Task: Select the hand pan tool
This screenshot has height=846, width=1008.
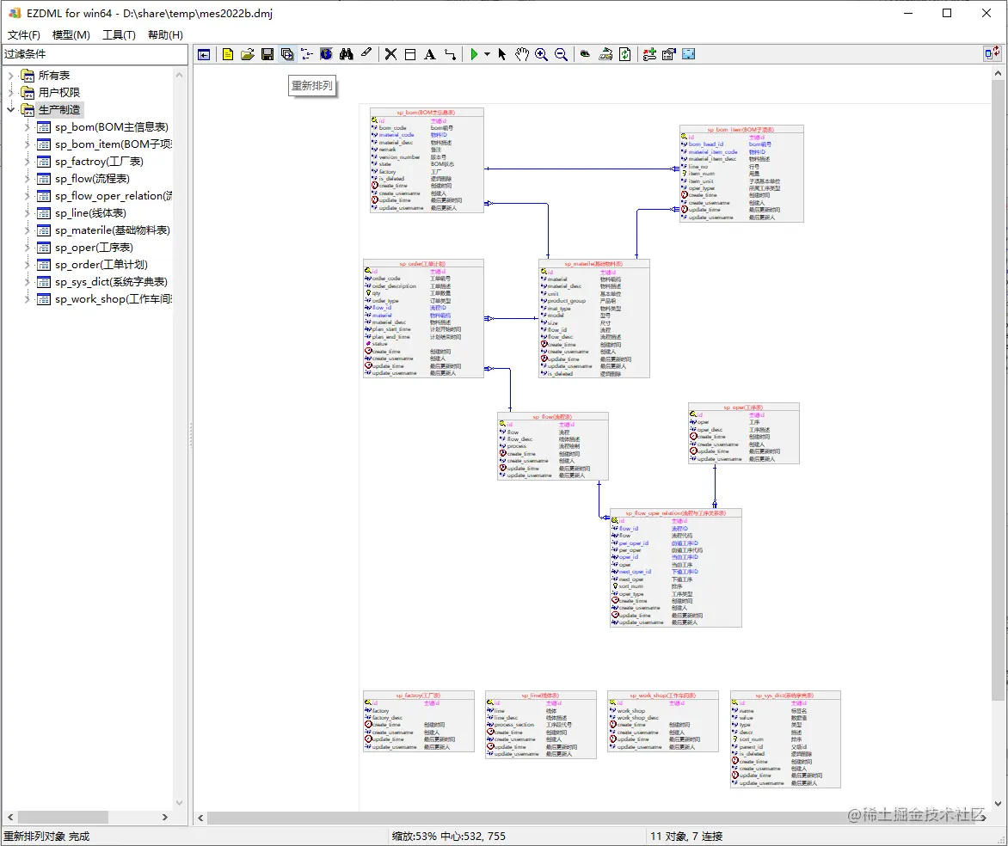Action: click(522, 55)
